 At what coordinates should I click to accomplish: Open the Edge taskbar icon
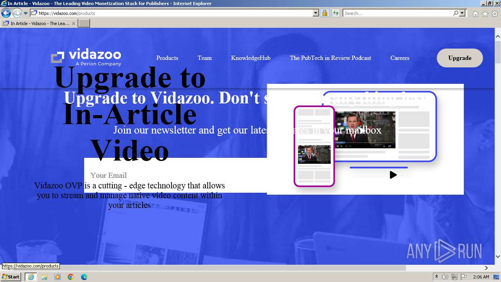click(x=84, y=277)
